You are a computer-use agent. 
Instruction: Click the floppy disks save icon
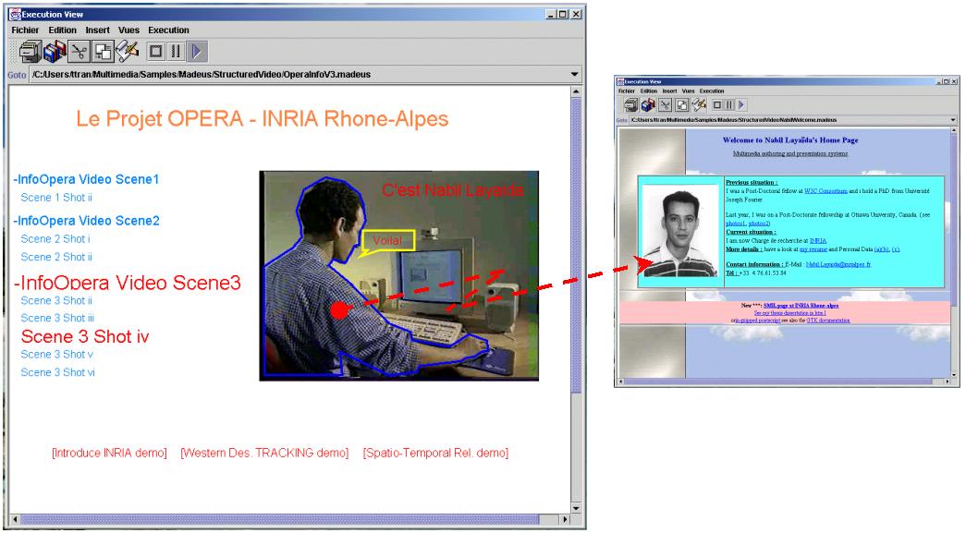[55, 52]
